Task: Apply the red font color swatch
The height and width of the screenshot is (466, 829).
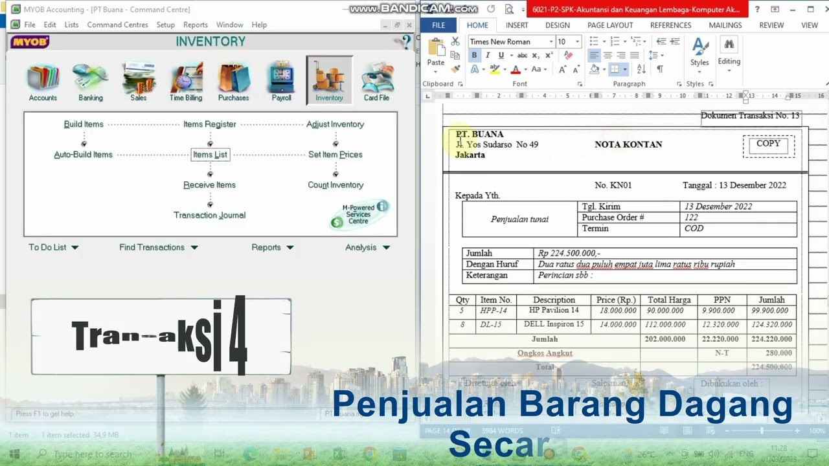Action: point(516,69)
